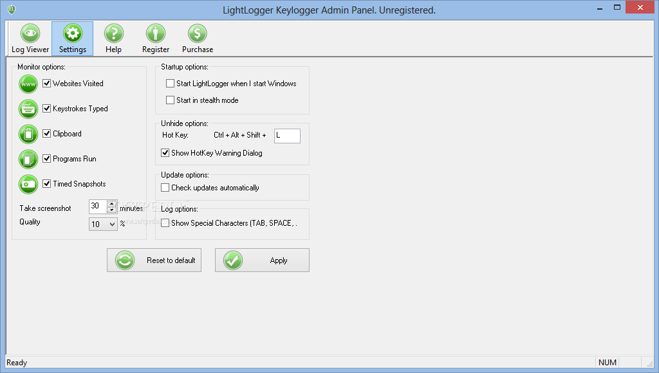Image resolution: width=659 pixels, height=373 pixels.
Task: Toggle Programs Run checkbox
Action: click(x=46, y=159)
